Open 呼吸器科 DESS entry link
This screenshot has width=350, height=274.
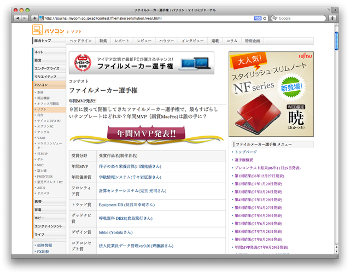click(125, 218)
